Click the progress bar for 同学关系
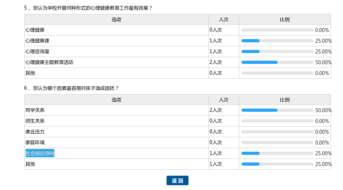Screen dimensions: 343x190 [277, 110]
